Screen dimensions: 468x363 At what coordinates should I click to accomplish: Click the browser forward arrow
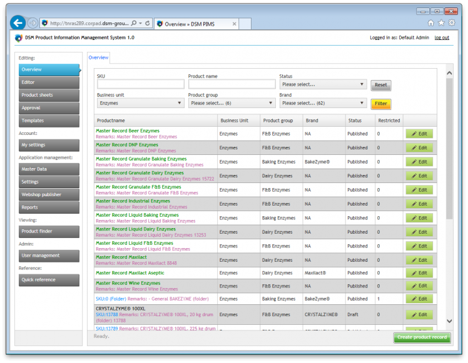(x=33, y=23)
